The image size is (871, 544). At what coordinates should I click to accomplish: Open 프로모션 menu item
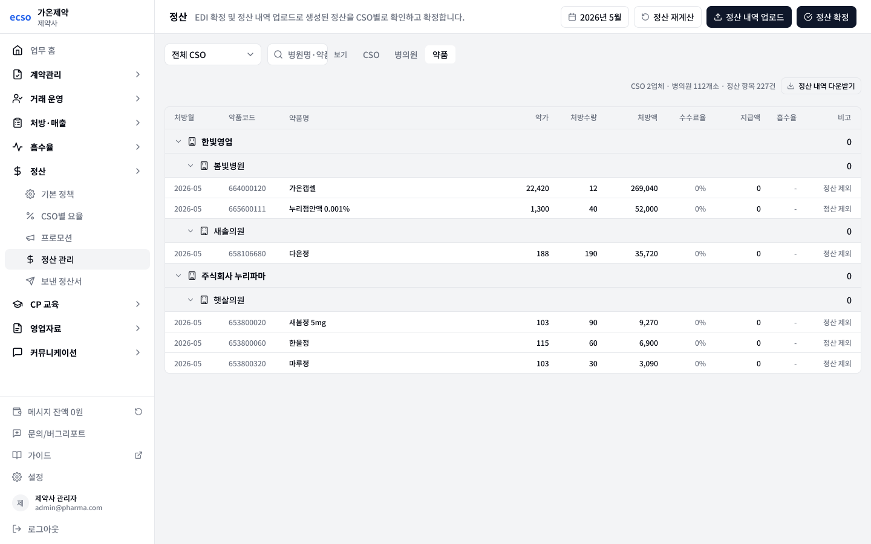pos(77,238)
